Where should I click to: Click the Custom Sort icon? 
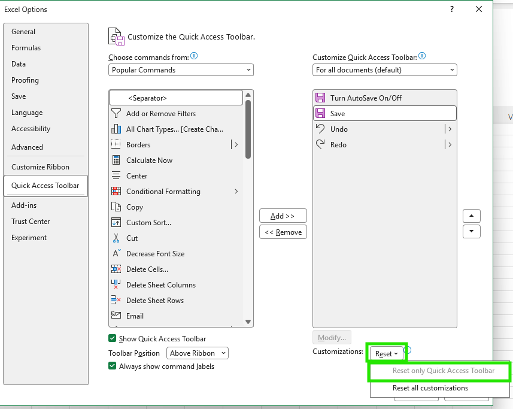pyautogui.click(x=116, y=223)
